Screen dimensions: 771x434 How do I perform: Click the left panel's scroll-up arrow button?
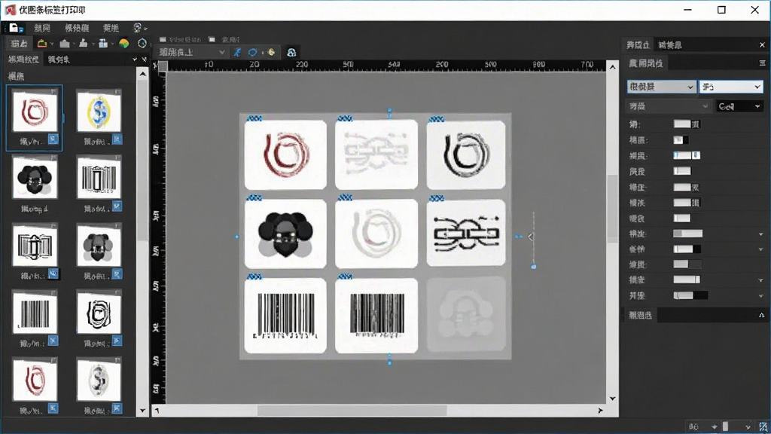pos(142,74)
